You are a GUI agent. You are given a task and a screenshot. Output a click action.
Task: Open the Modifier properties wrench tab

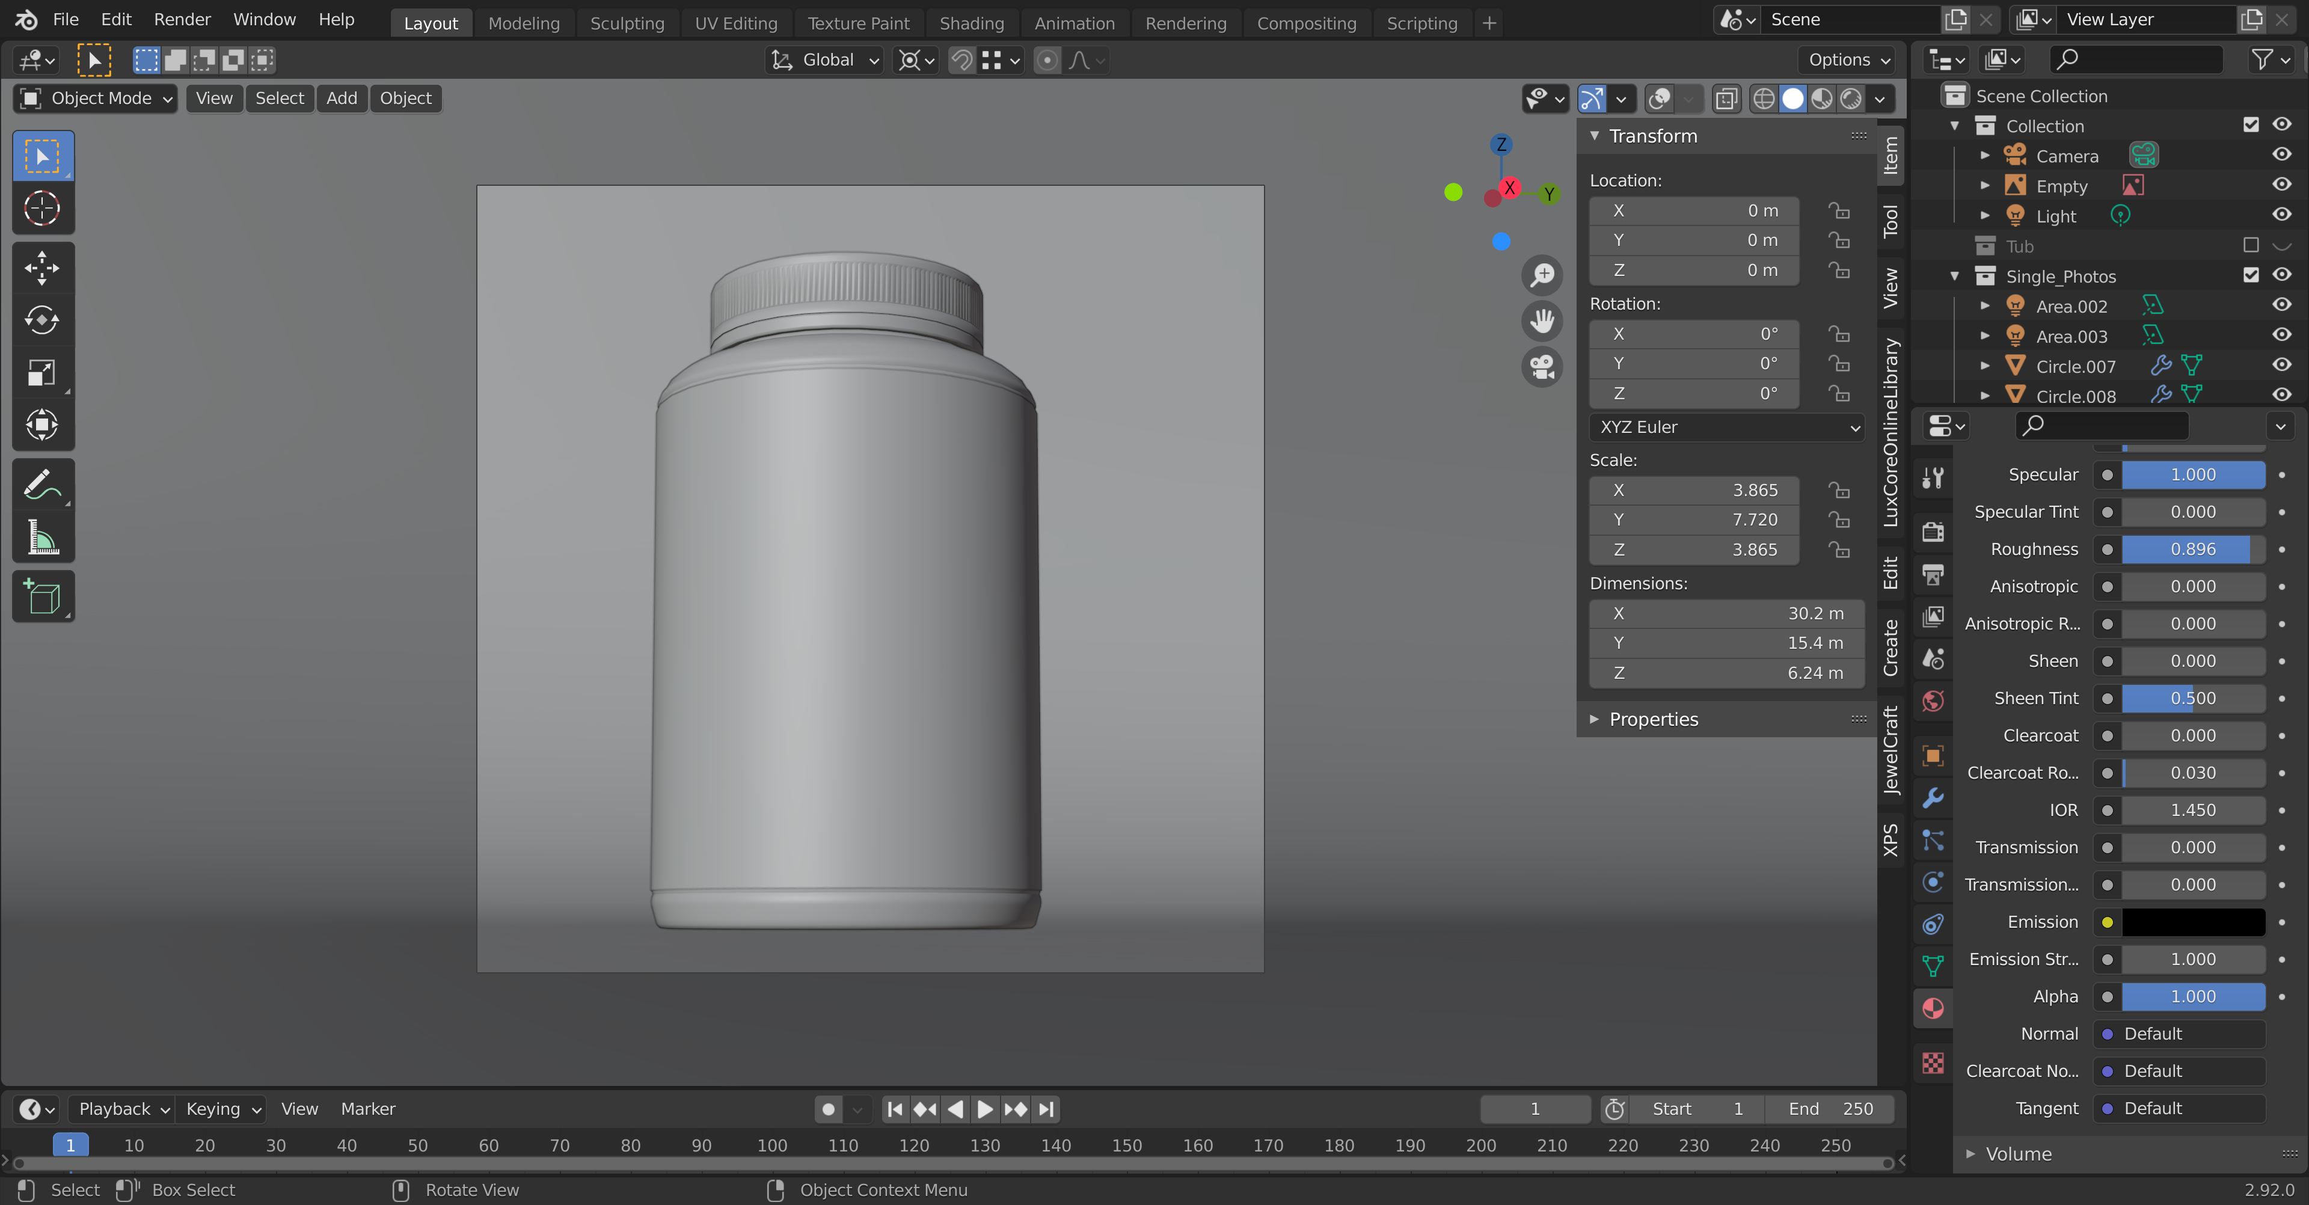point(1933,797)
